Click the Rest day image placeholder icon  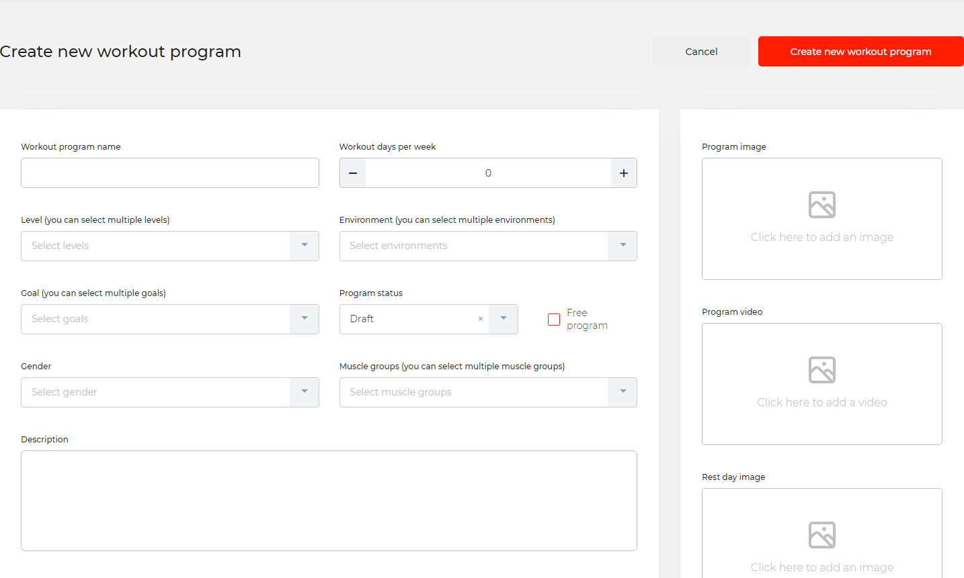pyautogui.click(x=821, y=535)
